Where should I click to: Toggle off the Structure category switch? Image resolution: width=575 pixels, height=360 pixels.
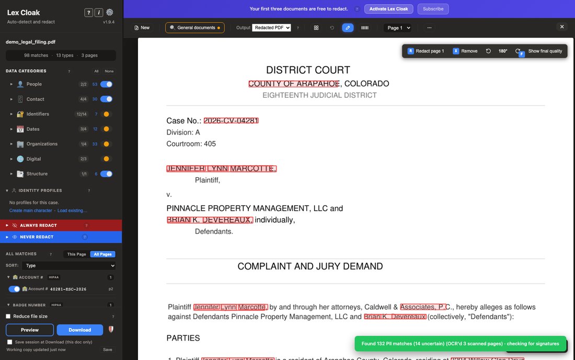(x=106, y=174)
